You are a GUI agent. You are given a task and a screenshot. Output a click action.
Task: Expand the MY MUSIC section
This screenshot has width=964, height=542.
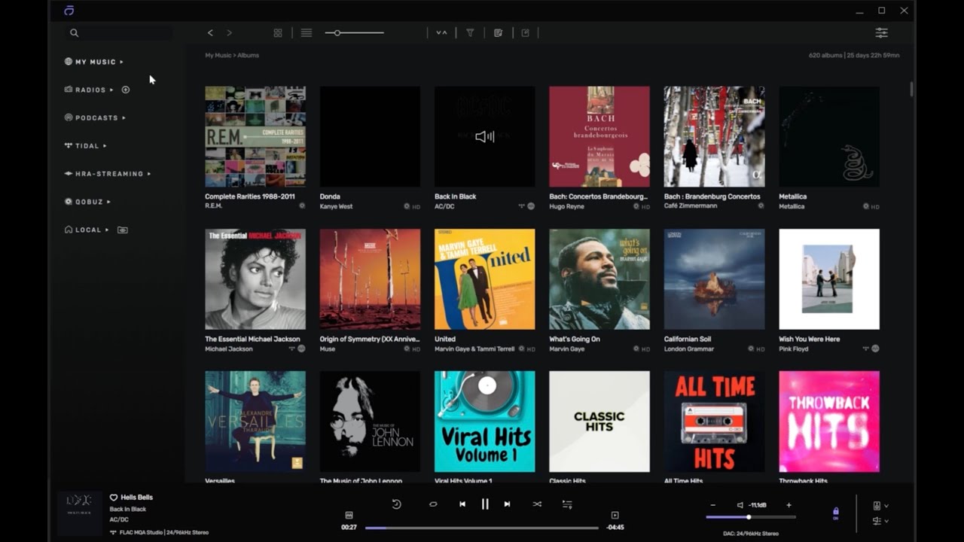(x=94, y=62)
